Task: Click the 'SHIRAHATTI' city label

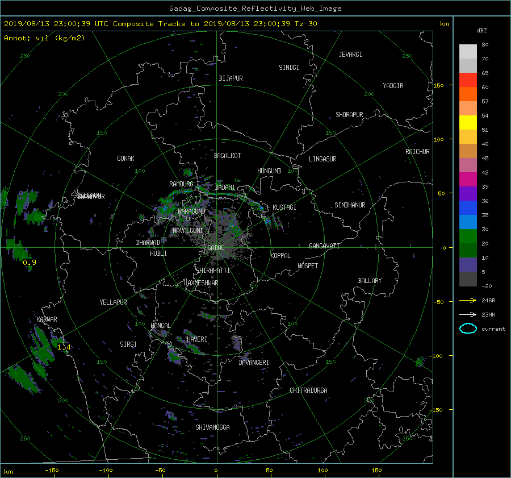Action: (213, 271)
